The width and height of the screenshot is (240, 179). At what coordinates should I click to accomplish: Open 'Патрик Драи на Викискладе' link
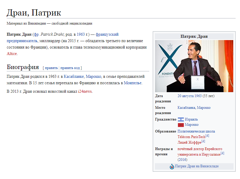(x=197, y=166)
